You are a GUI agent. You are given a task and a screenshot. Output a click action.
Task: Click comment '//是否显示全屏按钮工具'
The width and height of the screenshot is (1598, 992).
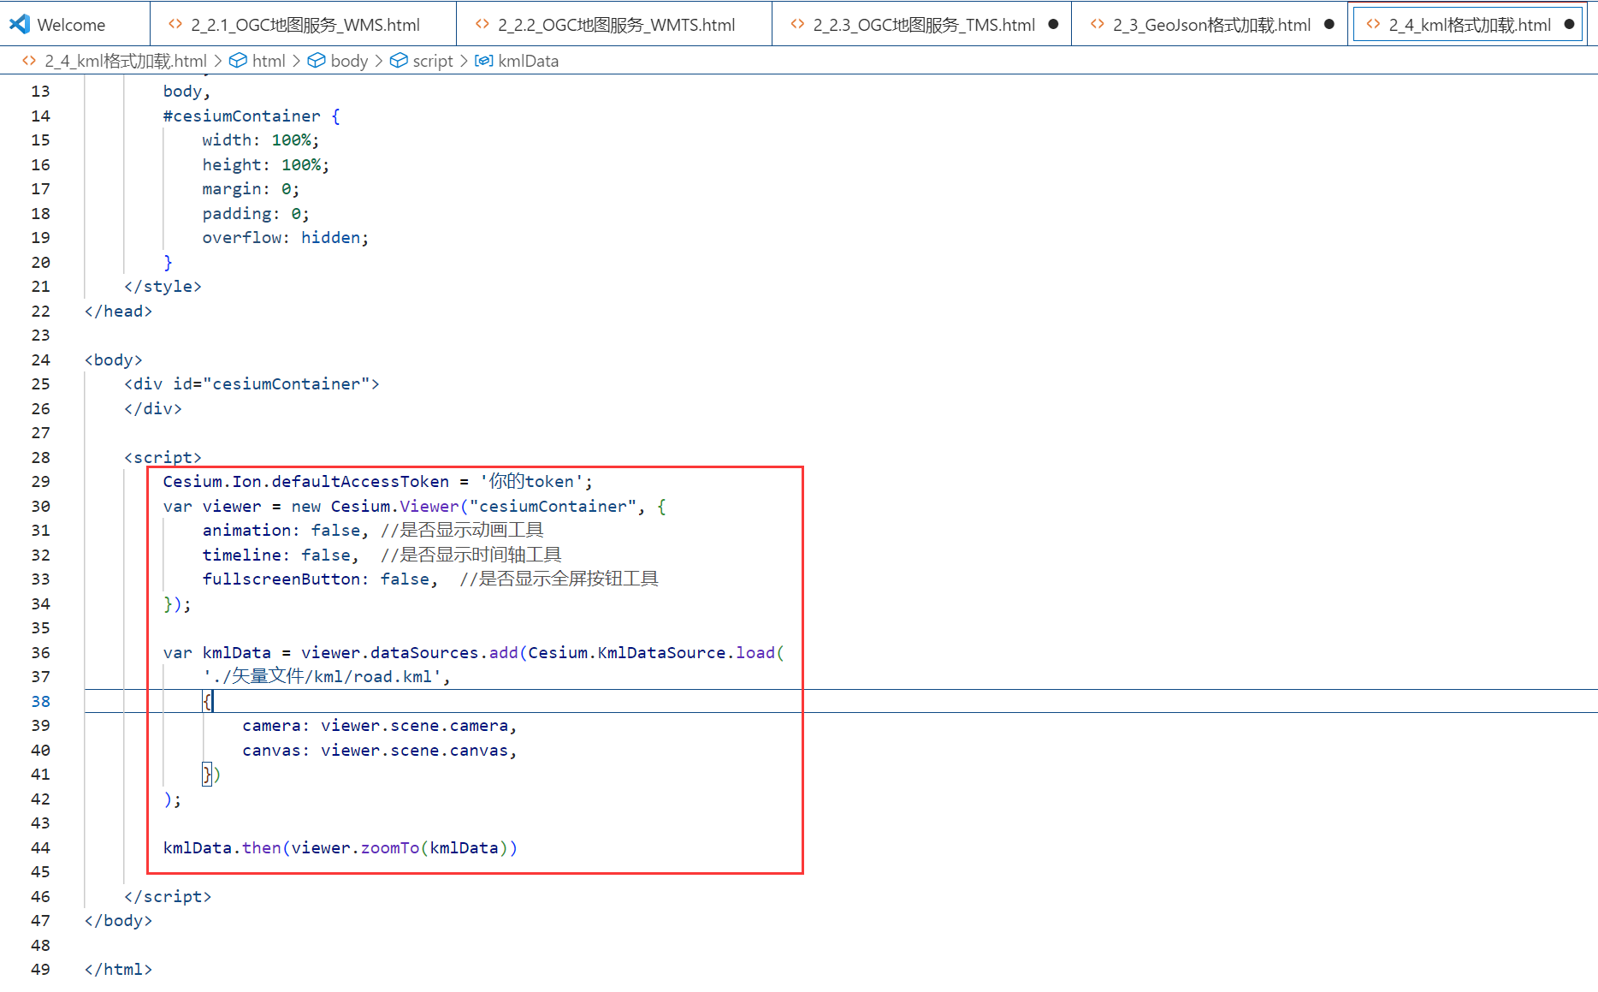(x=559, y=579)
